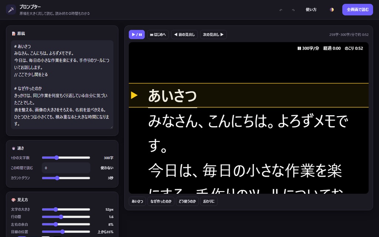379x237 pixels.
Task: Click the script area's resize grip corner
Action: coord(111,127)
